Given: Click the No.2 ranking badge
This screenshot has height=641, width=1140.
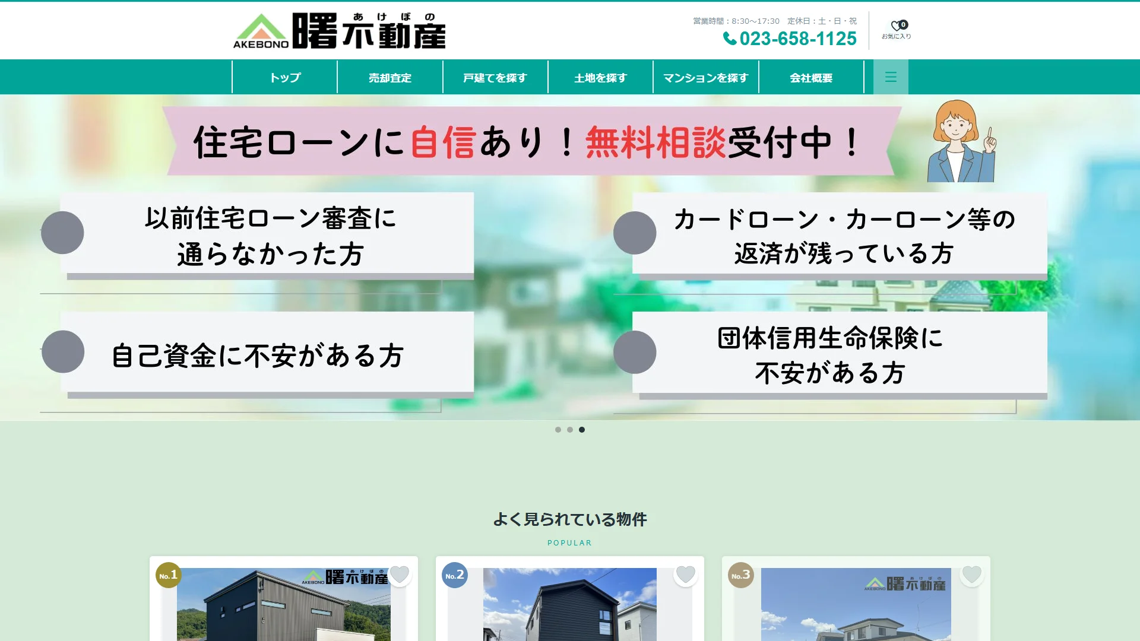Looking at the screenshot, I should [455, 575].
